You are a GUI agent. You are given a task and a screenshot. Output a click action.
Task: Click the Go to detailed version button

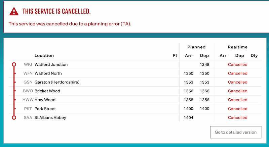pyautogui.click(x=235, y=132)
